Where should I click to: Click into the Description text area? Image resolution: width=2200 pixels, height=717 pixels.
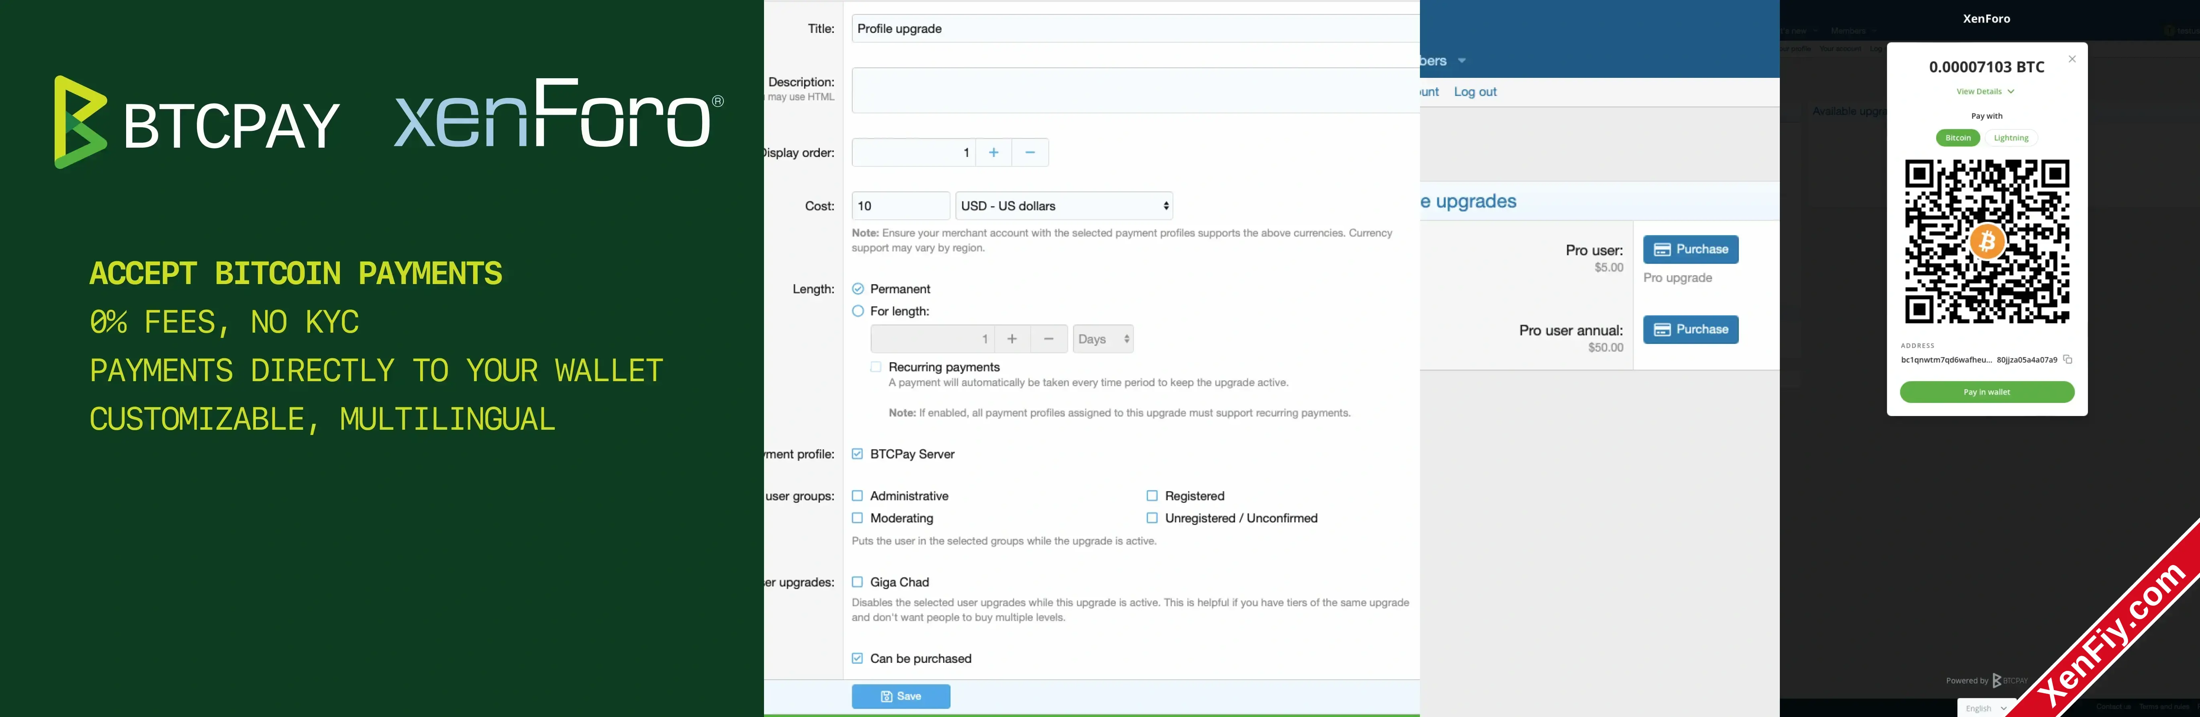(x=1135, y=91)
